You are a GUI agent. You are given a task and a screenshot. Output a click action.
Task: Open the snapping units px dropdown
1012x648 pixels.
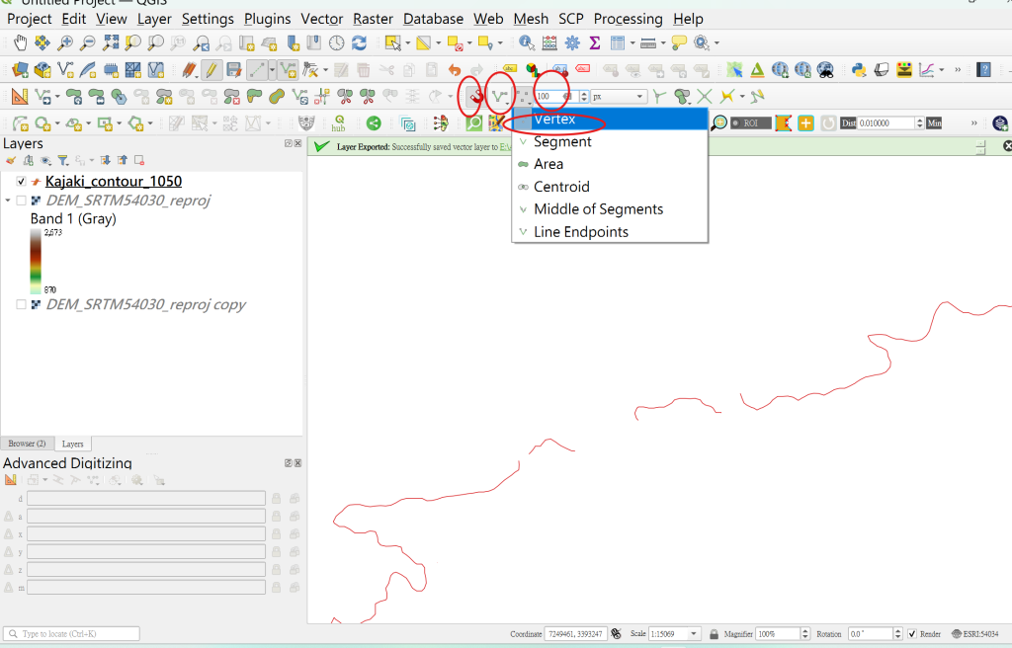(x=619, y=97)
